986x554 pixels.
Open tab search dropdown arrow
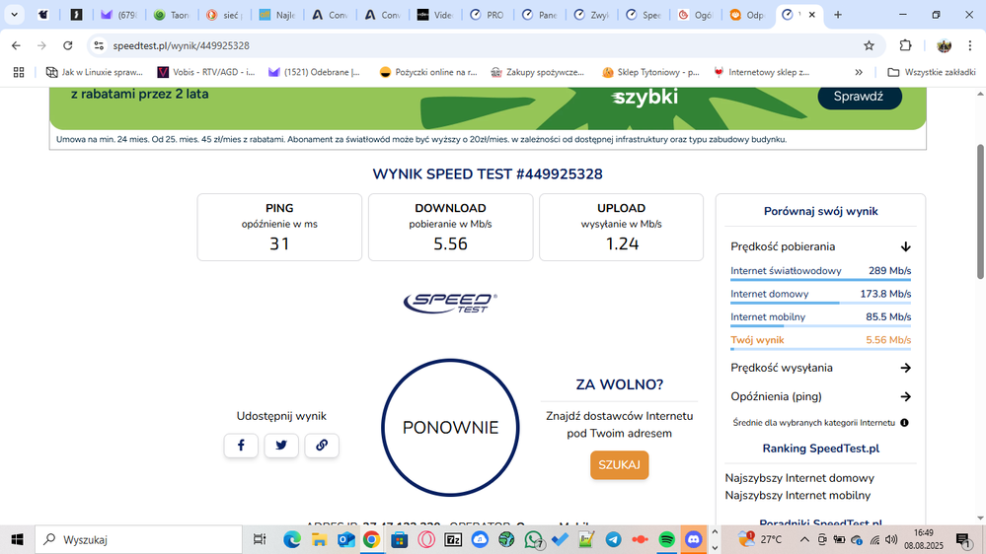(x=14, y=15)
